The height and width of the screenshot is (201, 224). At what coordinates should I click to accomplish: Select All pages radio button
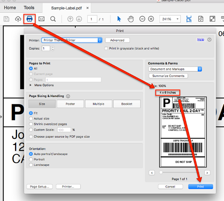pyautogui.click(x=31, y=68)
